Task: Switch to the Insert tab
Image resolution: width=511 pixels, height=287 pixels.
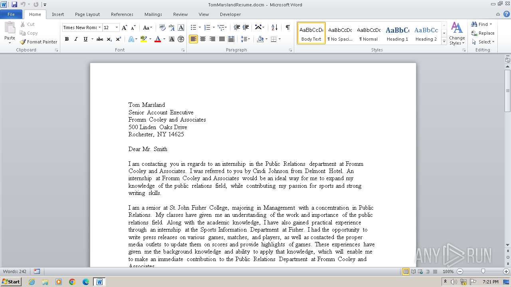Action: point(58,14)
